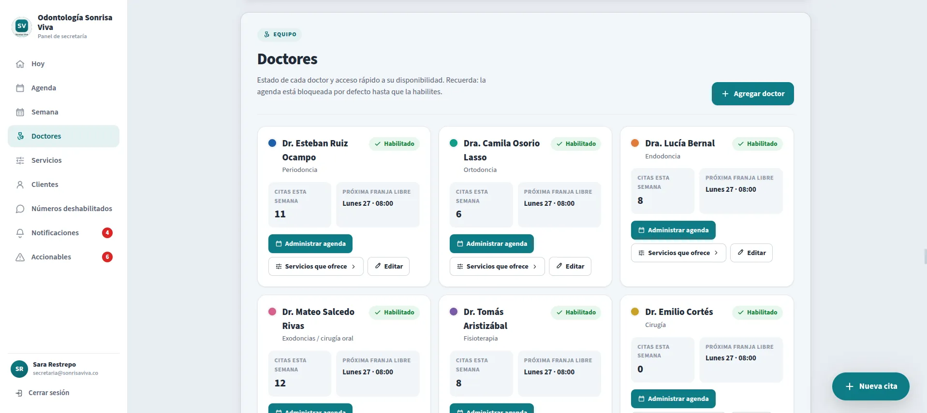Image resolution: width=927 pixels, height=413 pixels.
Task: Click the Hoy home icon
Action: click(x=20, y=64)
